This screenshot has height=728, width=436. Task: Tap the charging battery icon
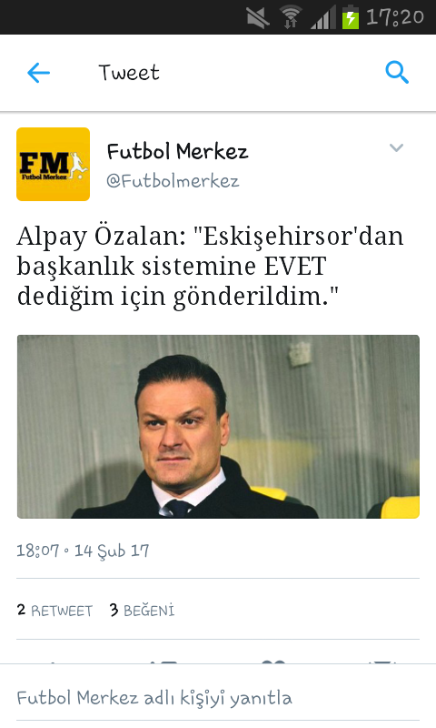(x=351, y=17)
